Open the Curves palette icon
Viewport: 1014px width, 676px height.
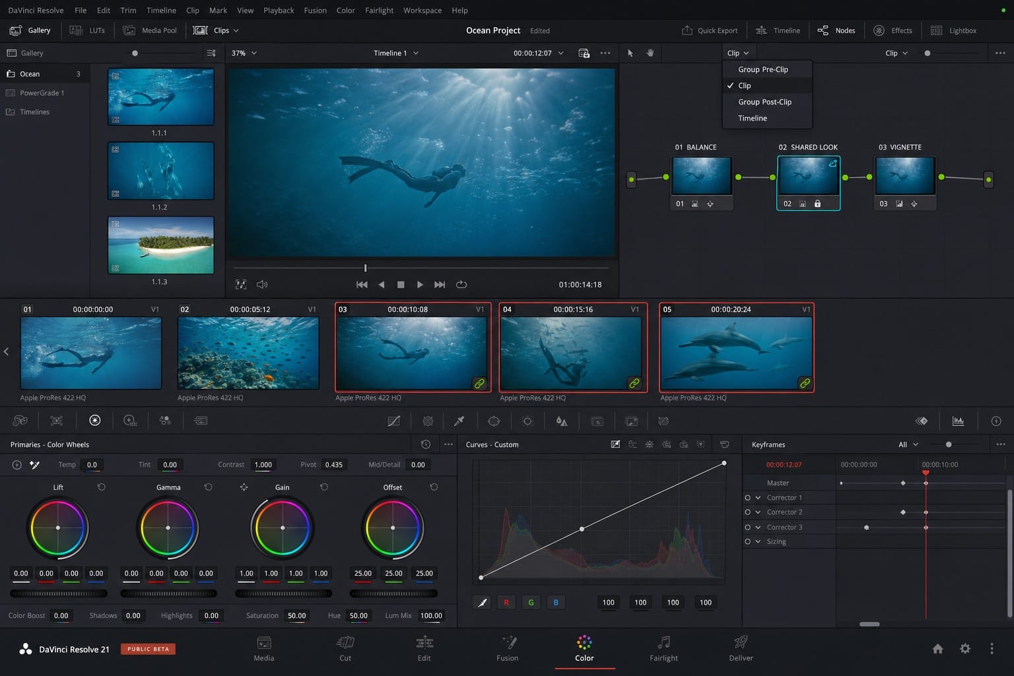393,421
